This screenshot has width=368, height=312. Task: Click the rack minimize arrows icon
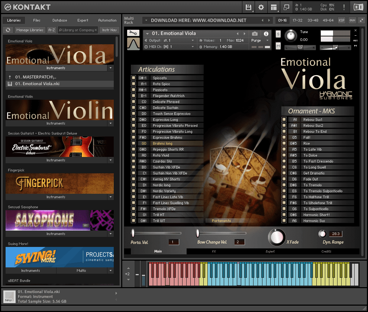pyautogui.click(x=361, y=20)
